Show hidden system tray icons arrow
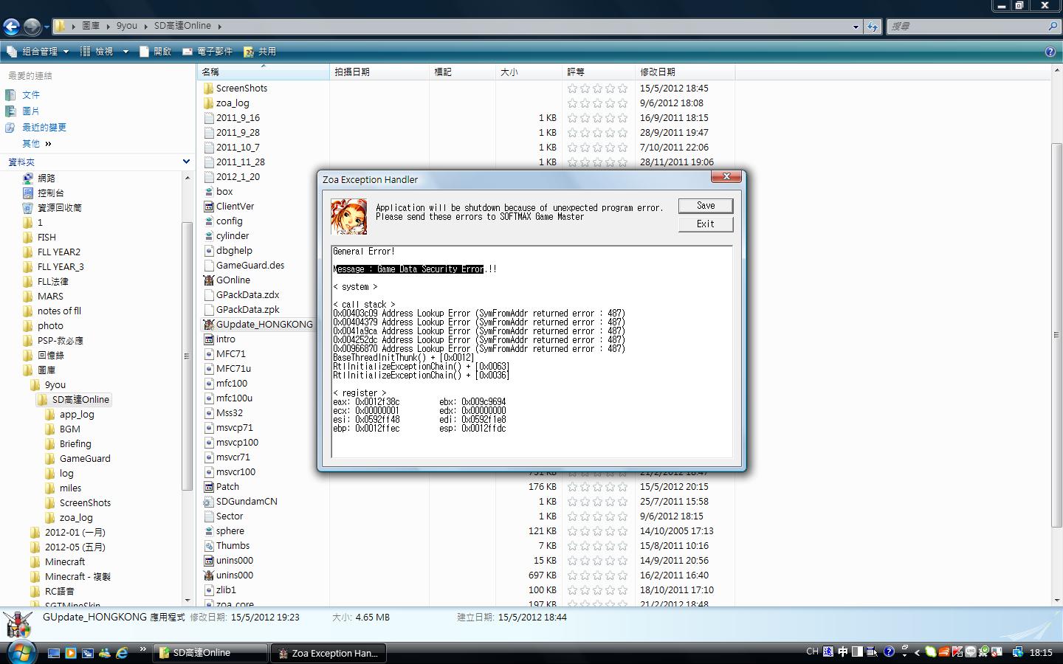Screen dimensions: 1063x664 tap(917, 652)
